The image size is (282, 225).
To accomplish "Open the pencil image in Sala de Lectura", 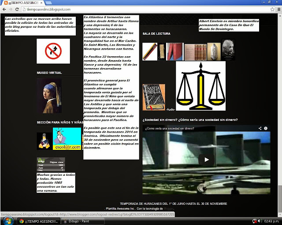I will click(x=150, y=51).
